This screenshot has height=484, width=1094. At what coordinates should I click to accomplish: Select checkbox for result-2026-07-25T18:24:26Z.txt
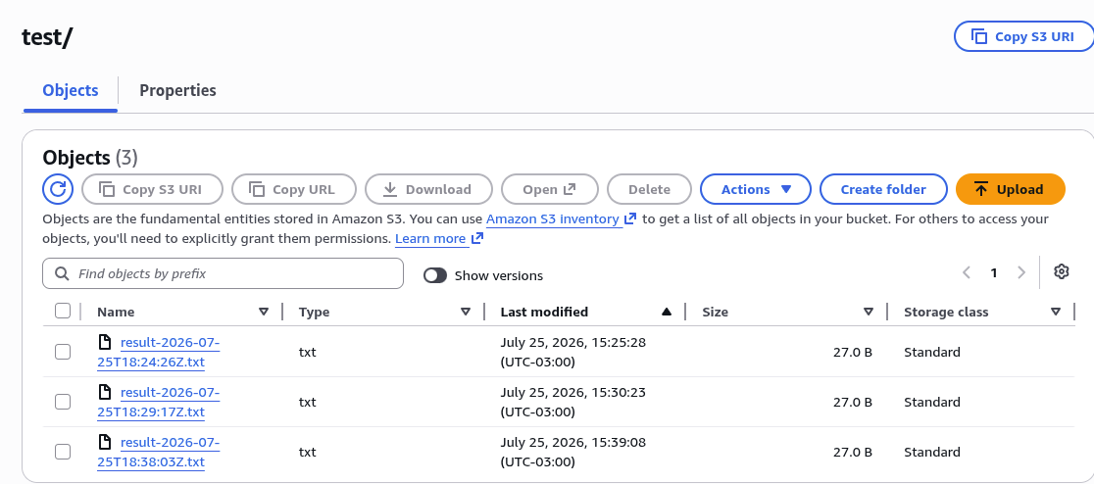(63, 352)
